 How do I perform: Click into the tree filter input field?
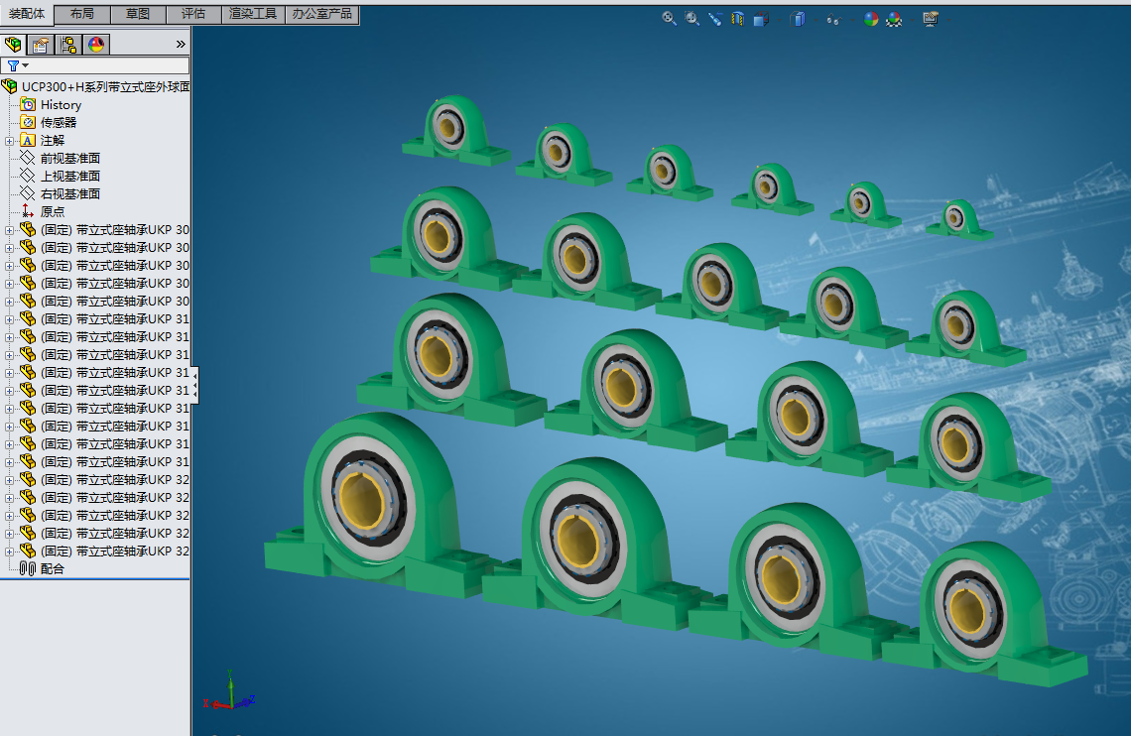tap(108, 65)
